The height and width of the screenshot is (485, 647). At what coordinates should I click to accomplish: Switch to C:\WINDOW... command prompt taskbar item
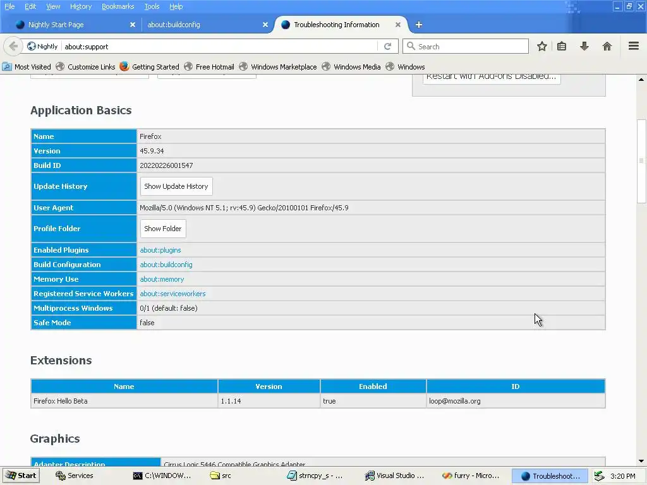pyautogui.click(x=162, y=476)
